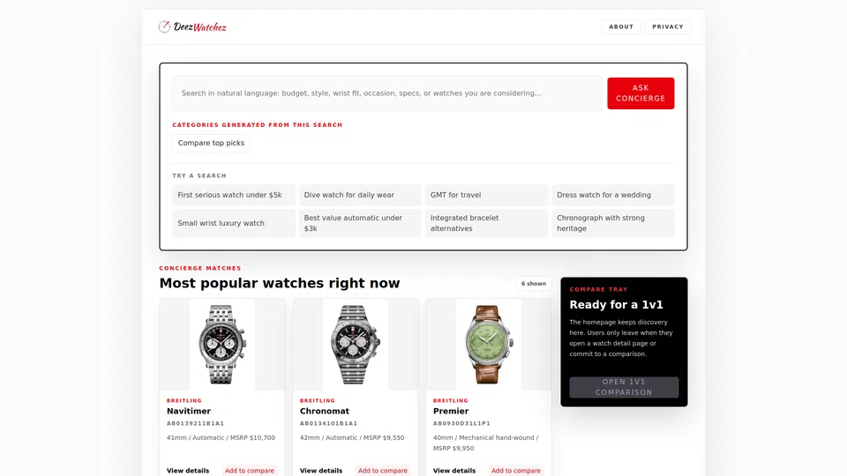Click the Premier specs 40mm Mechanical line

click(x=485, y=443)
